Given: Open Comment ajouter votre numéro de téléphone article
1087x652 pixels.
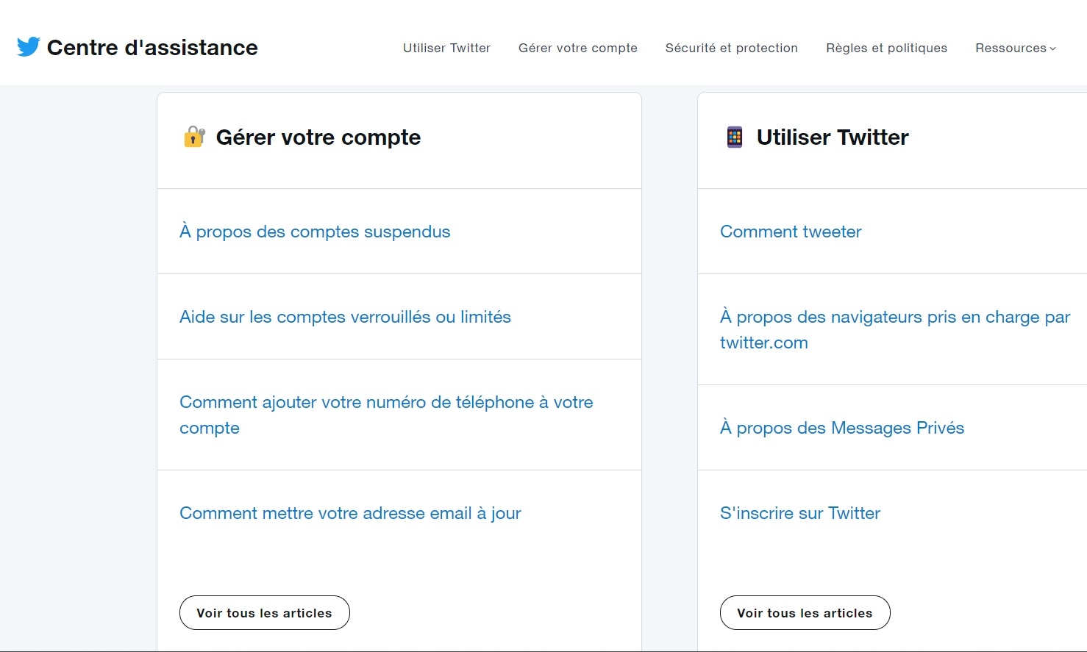Looking at the screenshot, I should (x=386, y=415).
